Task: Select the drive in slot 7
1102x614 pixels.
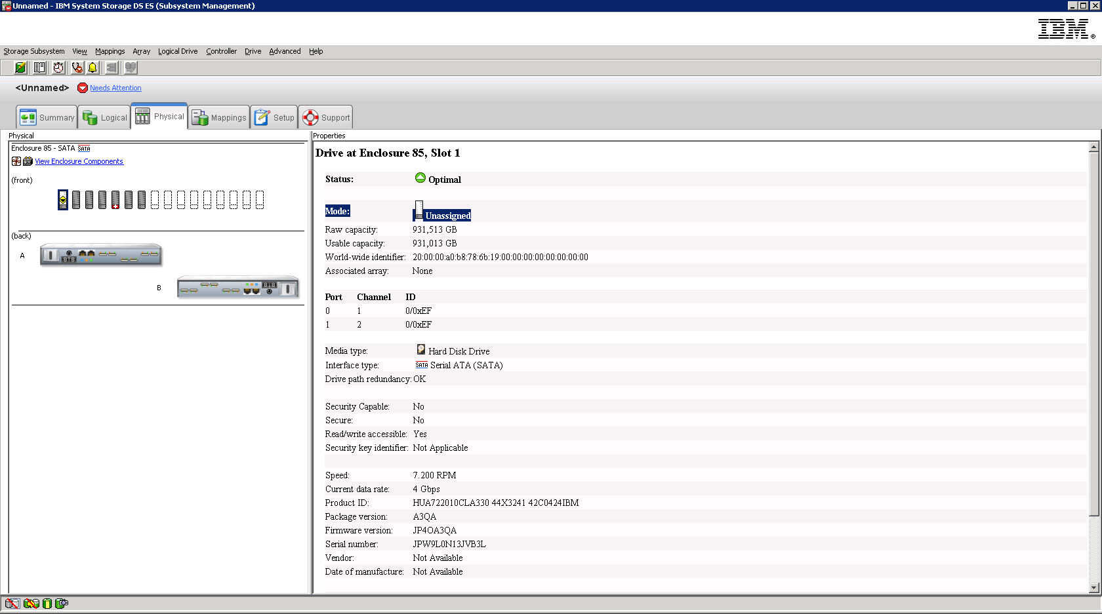Action: 142,200
